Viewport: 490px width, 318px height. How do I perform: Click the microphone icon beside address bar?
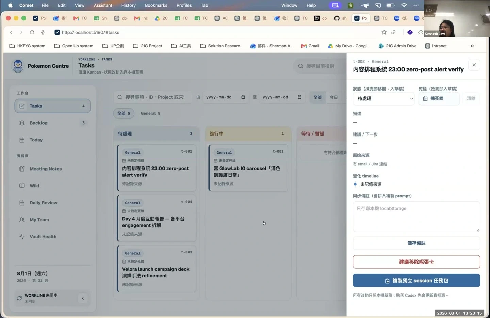click(43, 32)
